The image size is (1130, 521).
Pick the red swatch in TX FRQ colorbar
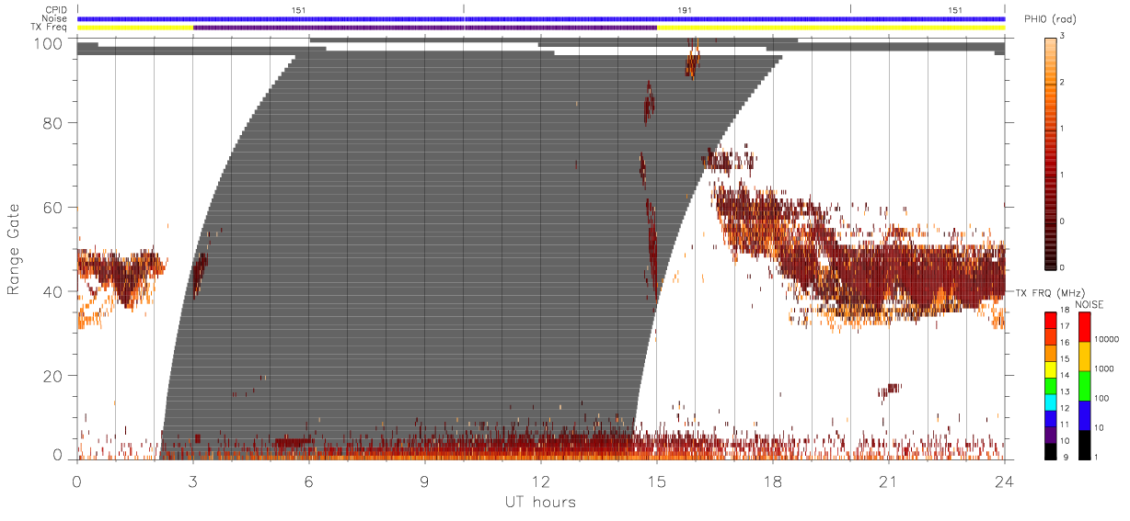point(1050,321)
